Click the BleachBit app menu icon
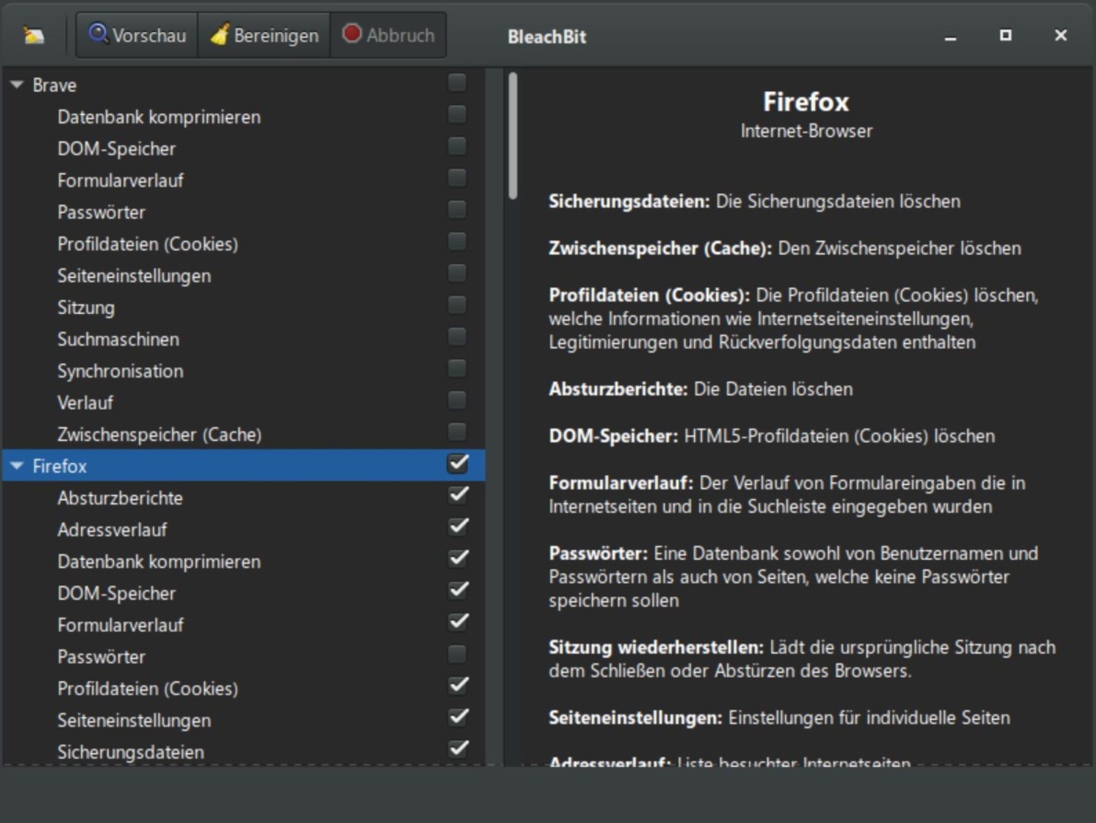This screenshot has height=823, width=1096. (x=33, y=35)
